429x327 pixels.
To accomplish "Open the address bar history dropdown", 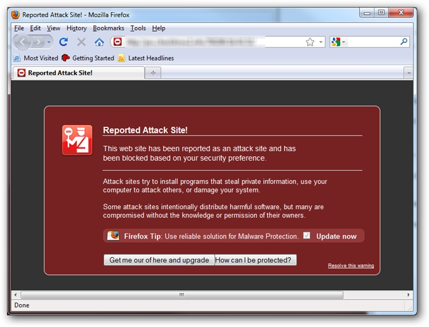I will 321,42.
